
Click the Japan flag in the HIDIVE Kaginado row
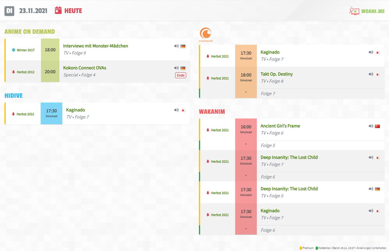tap(183, 110)
